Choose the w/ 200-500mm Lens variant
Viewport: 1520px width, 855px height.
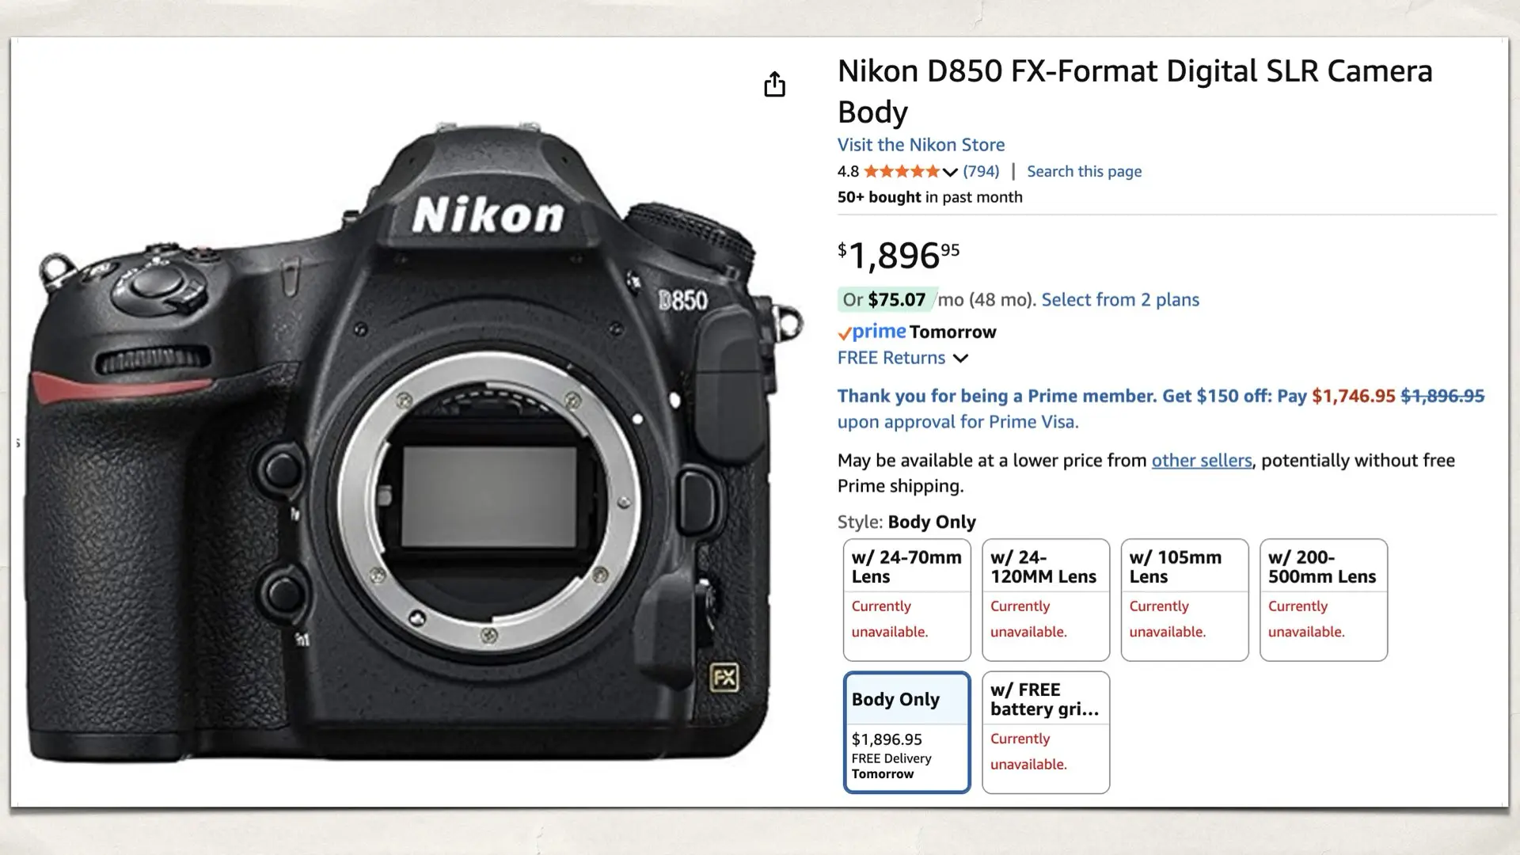point(1323,599)
